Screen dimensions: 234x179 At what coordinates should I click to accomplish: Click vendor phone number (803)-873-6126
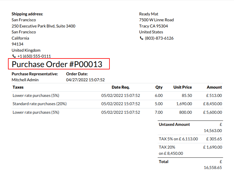tap(159, 38)
